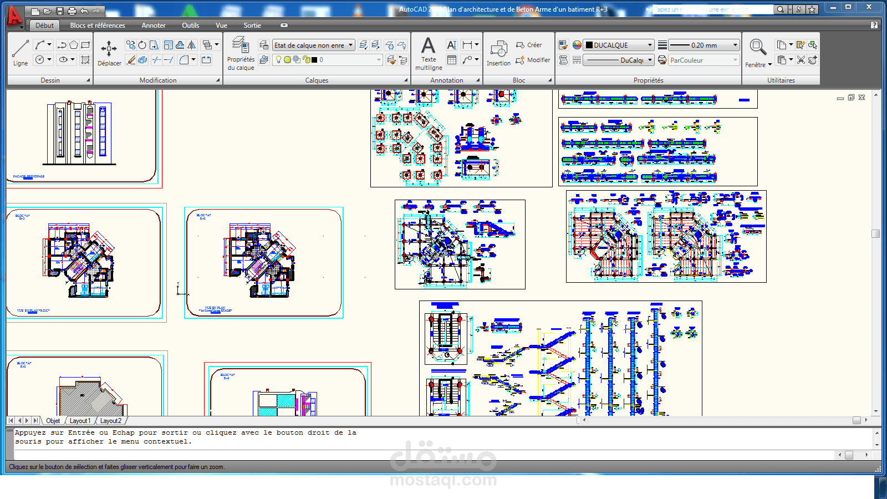
Task: Go to first layout tab arrow
Action: (11, 421)
